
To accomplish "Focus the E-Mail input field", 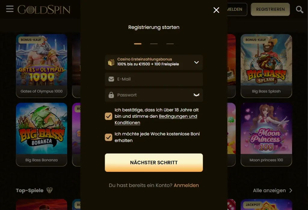I will pyautogui.click(x=154, y=79).
